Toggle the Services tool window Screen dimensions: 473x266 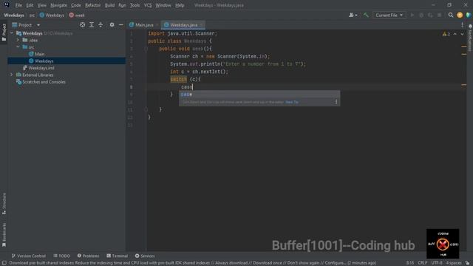coord(145,256)
